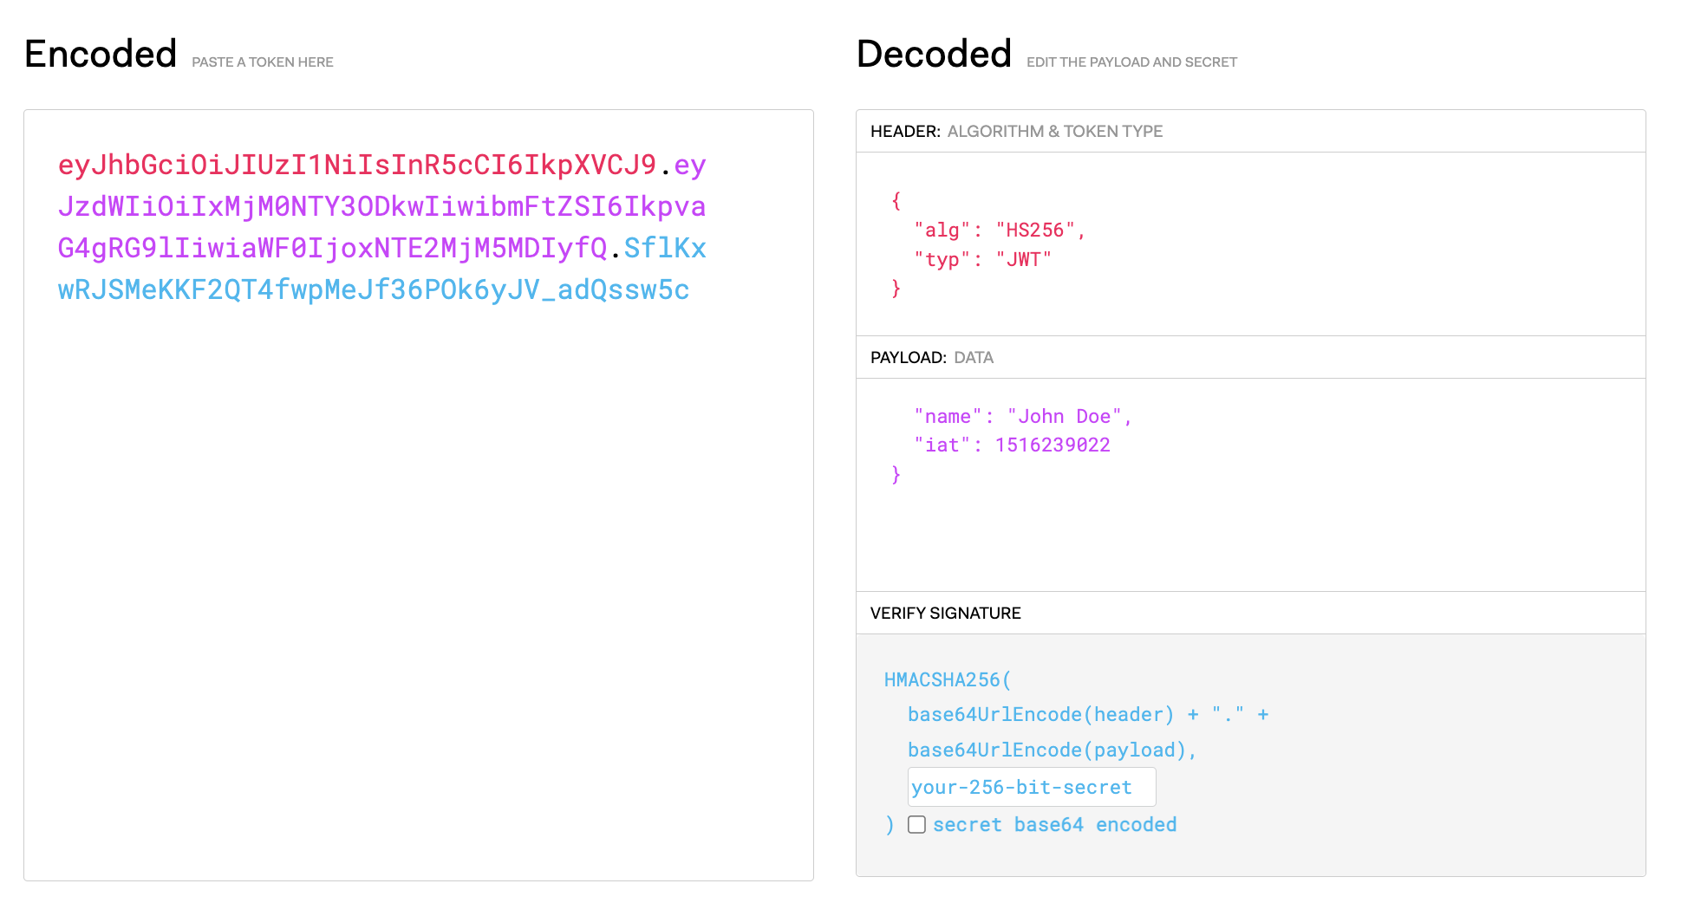Image resolution: width=1701 pixels, height=903 pixels.
Task: Click the red header segment of the token
Action: pos(357,165)
